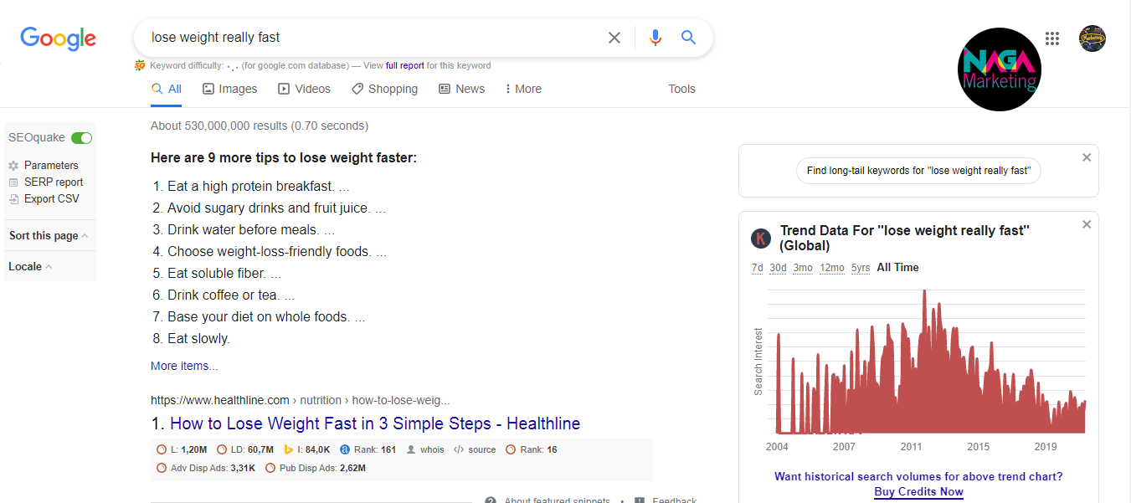Expand the Sort this page section
The image size is (1131, 503).
coord(49,236)
